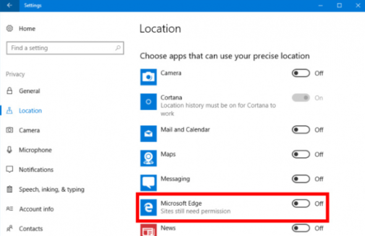The height and width of the screenshot is (236, 365).
Task: Click the Maps app tile icon
Action: tap(148, 158)
